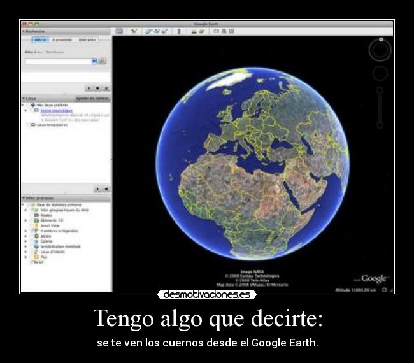Toggle the Lieux temporaires checkbox
414x363 pixels.
click(x=28, y=125)
